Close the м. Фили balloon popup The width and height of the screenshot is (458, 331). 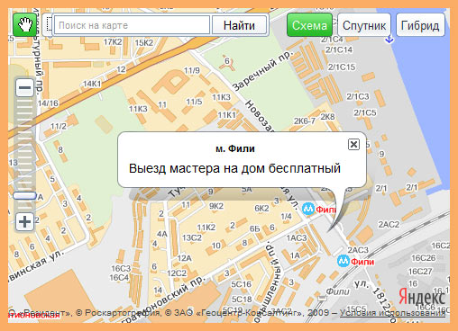pyautogui.click(x=353, y=144)
